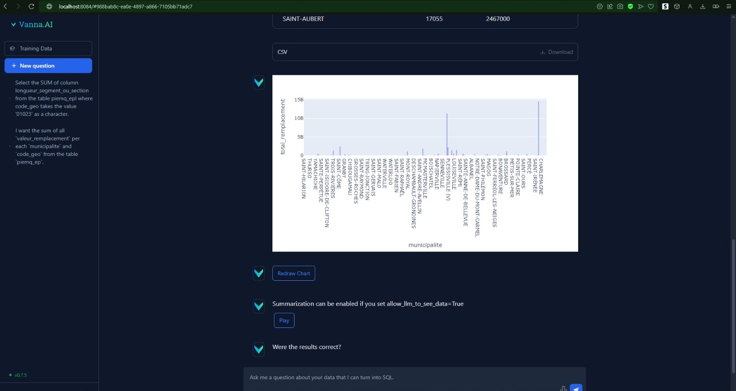Click the tall PLESSISVILLE bar in chart
Screen dimensions: 736x391
tap(447, 134)
